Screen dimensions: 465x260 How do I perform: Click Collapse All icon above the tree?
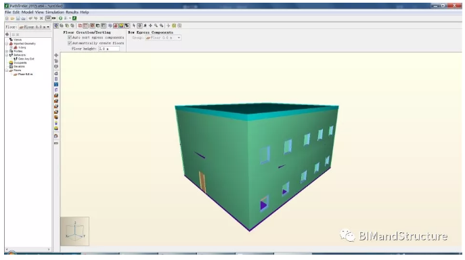click(18, 35)
